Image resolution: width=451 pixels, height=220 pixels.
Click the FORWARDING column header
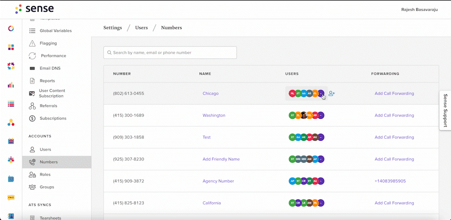tap(385, 74)
